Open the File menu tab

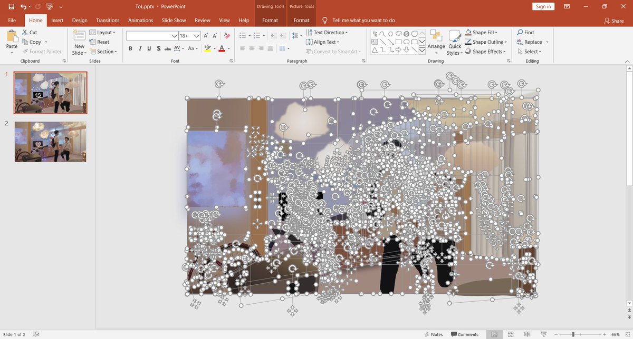12,21
